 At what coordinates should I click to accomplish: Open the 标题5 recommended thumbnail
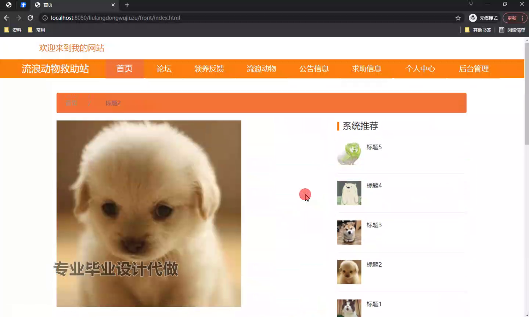point(349,153)
